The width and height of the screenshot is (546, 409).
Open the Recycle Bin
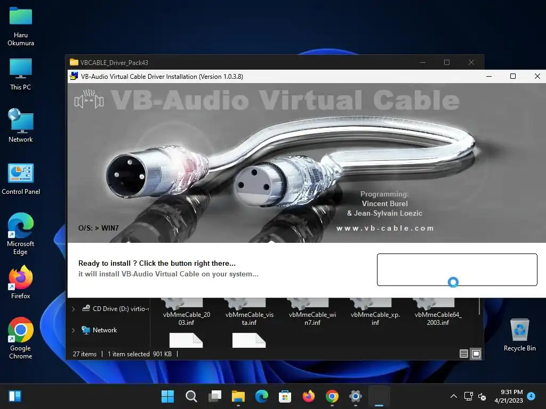pos(519,335)
